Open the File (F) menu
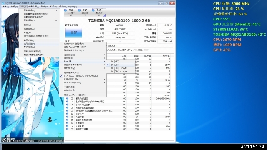Viewport: 267px width, 150px height. [5, 7]
